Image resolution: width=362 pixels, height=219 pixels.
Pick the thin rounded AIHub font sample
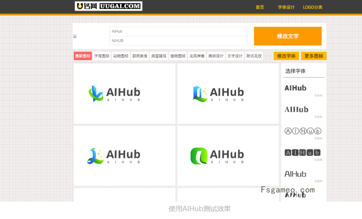coord(295,174)
